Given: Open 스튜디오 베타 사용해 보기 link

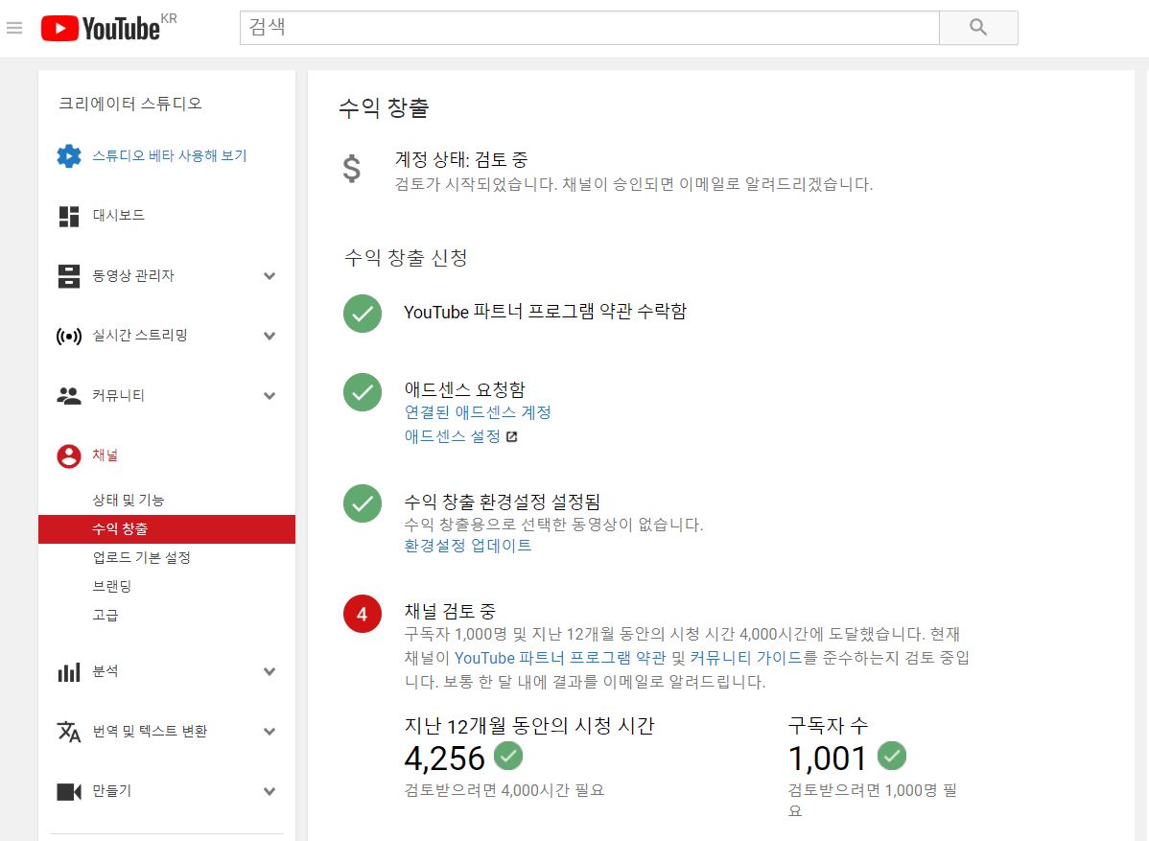Looking at the screenshot, I should coord(169,156).
